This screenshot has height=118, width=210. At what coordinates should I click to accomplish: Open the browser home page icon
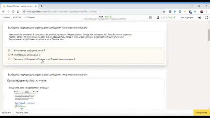click(x=18, y=12)
